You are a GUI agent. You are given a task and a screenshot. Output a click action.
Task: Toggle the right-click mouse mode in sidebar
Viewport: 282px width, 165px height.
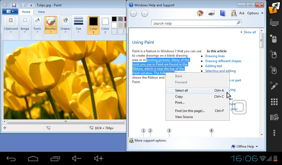pyautogui.click(x=274, y=54)
